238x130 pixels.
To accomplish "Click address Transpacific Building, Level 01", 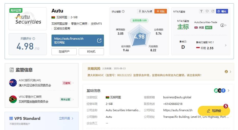I will tap(196, 117).
